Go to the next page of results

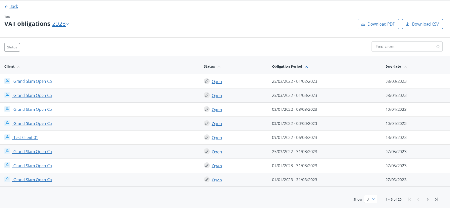point(427,199)
